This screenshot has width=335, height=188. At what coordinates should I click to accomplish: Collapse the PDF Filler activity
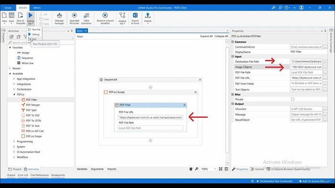[185, 105]
